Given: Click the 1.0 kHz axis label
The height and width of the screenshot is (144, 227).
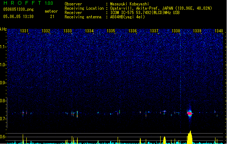Looking at the screenshot, I should pos(3,65).
